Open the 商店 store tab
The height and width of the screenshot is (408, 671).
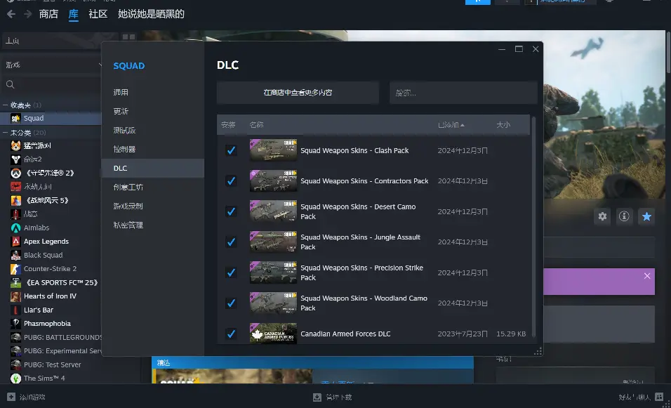point(48,14)
